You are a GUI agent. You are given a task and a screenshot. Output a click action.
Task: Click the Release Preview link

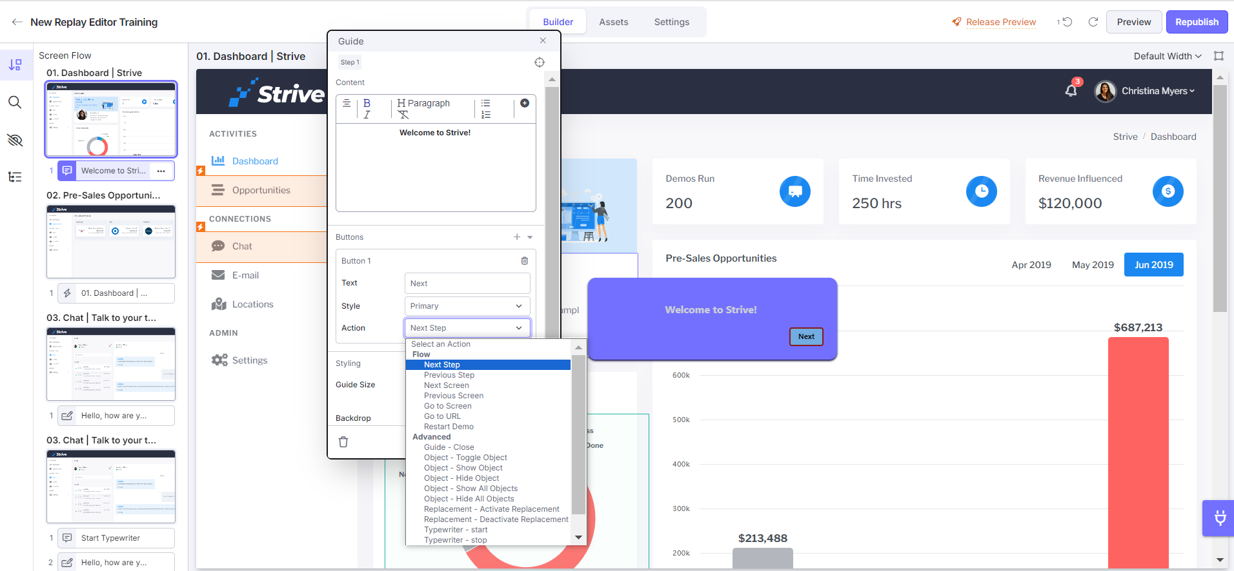tap(1000, 22)
